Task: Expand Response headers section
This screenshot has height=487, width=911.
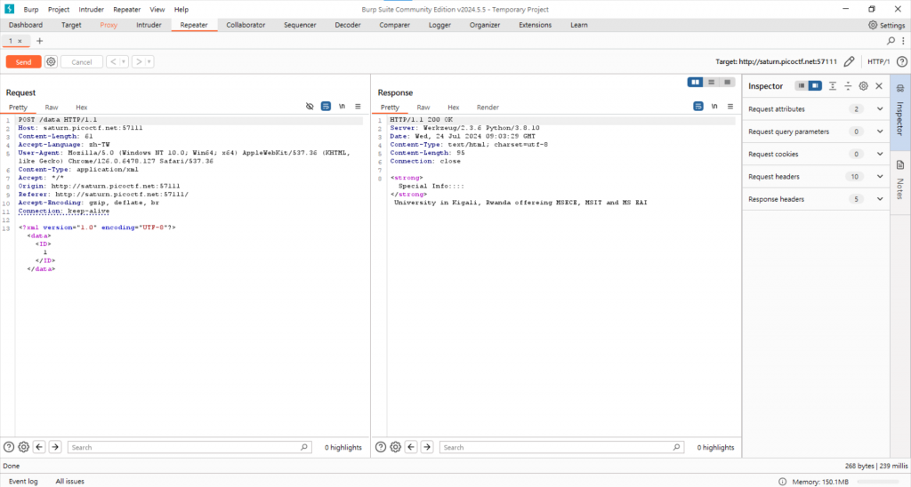Action: (816, 199)
